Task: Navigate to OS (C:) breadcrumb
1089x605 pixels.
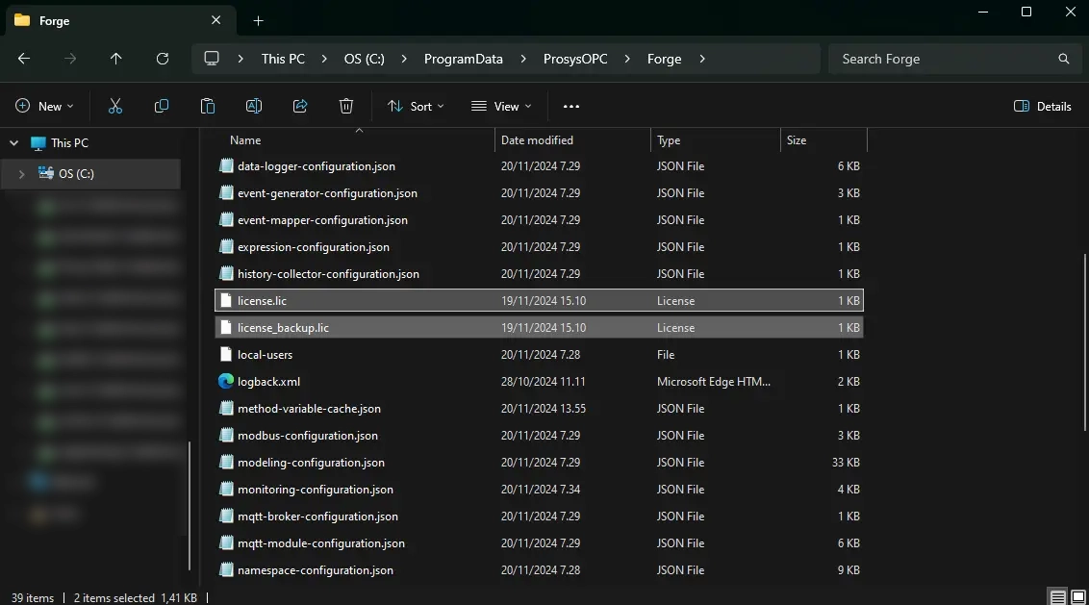Action: [364, 59]
